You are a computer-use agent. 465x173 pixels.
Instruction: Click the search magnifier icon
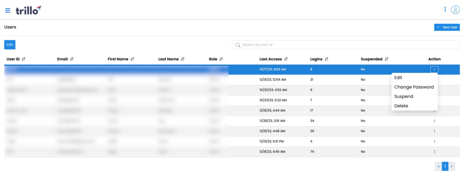(238, 45)
